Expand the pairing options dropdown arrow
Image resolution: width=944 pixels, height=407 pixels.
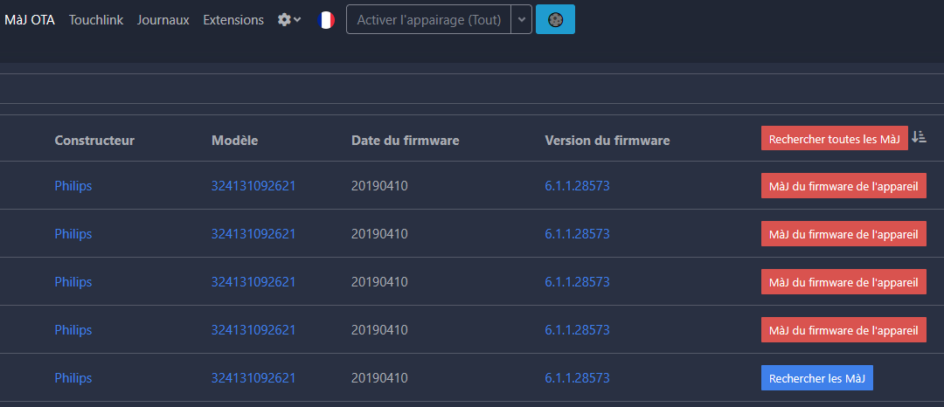[x=521, y=19]
